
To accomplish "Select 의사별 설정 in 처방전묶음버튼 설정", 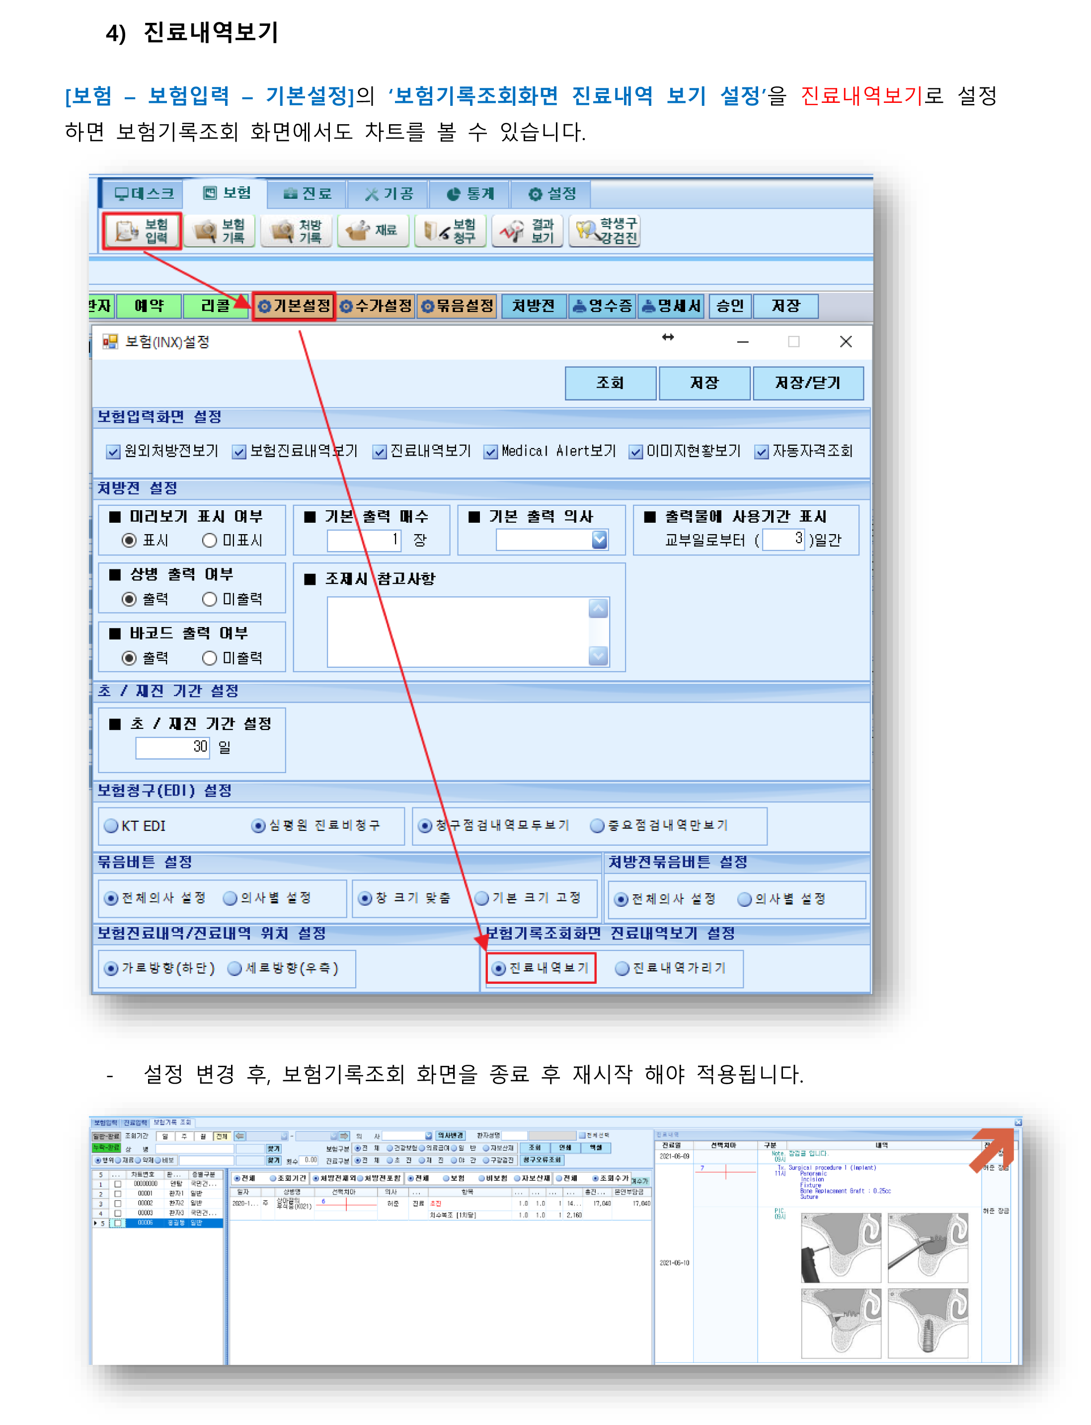I will tap(744, 899).
